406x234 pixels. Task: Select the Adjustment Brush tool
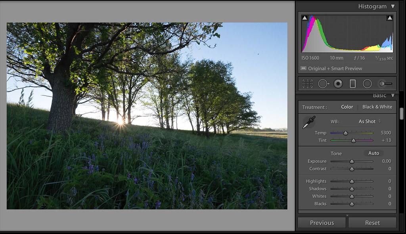(x=385, y=84)
